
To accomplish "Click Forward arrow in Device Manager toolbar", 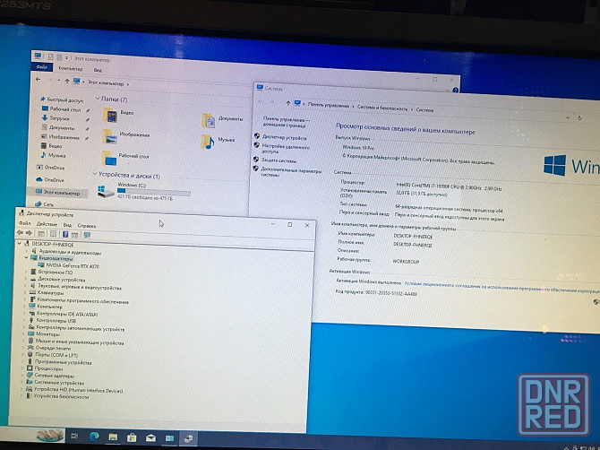I will pyautogui.click(x=29, y=233).
